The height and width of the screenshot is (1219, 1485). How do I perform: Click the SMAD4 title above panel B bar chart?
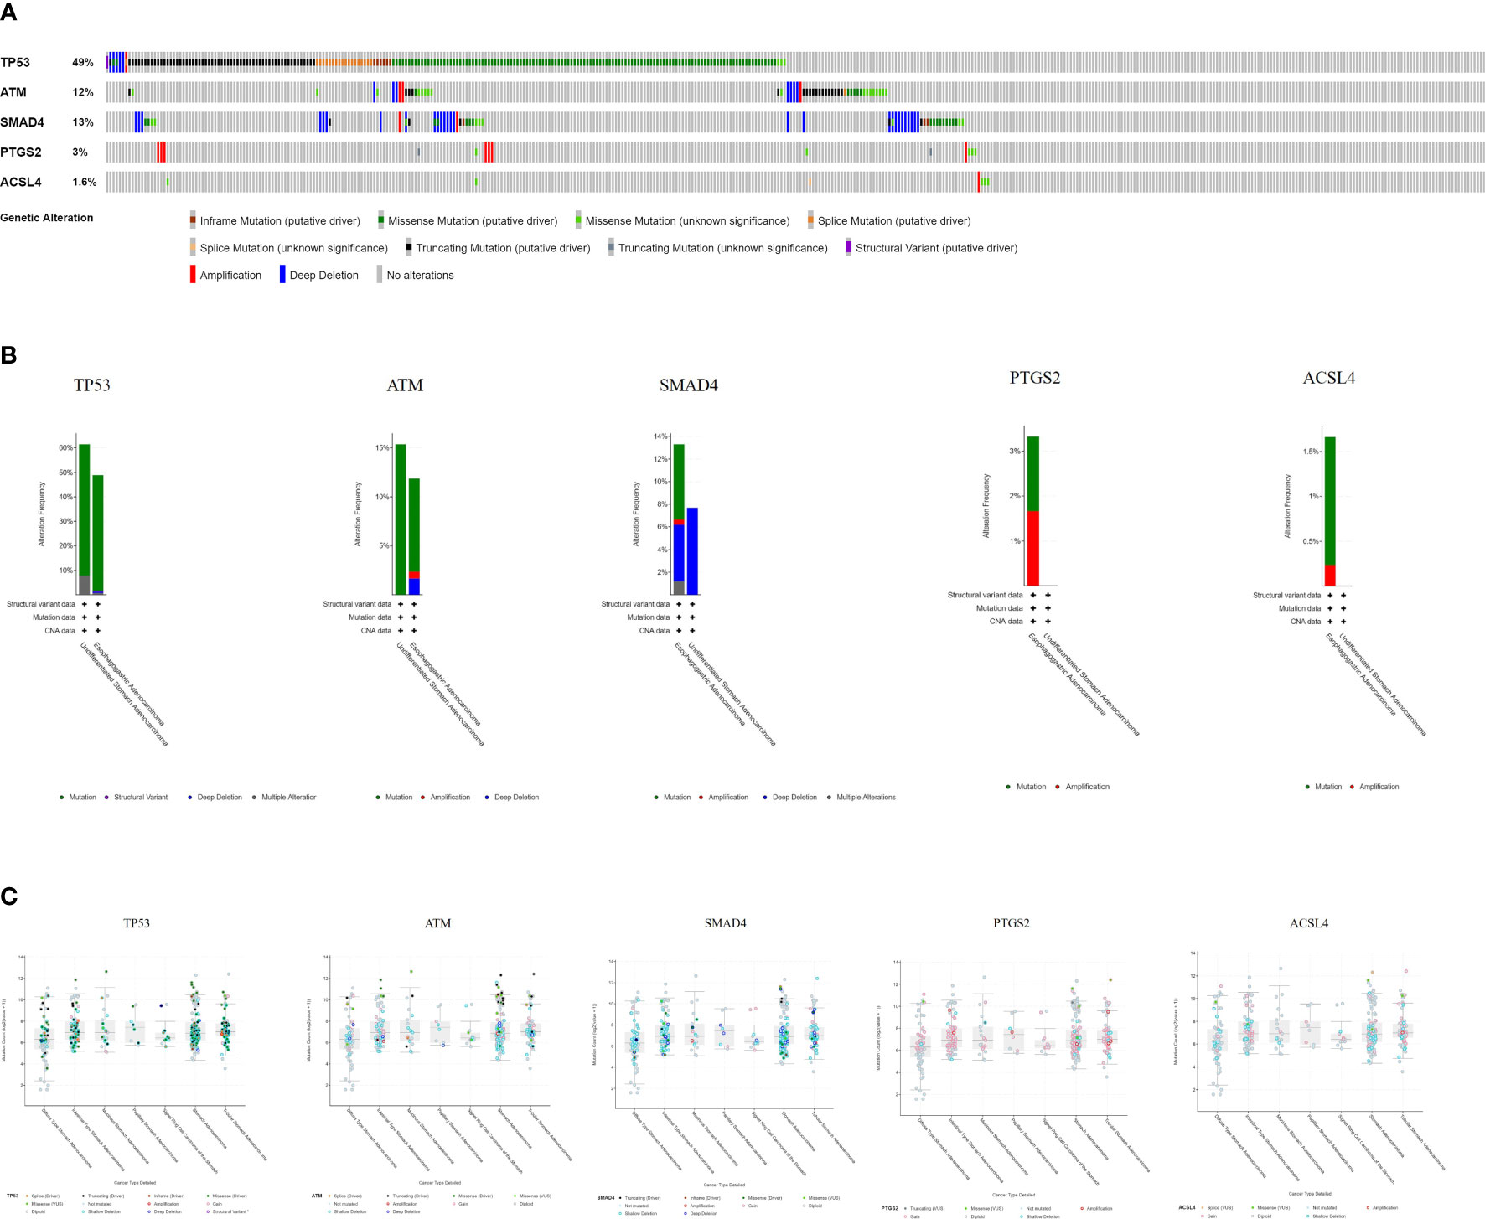[689, 385]
